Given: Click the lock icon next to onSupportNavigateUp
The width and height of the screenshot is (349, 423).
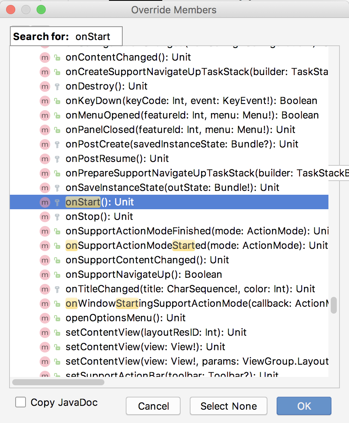Looking at the screenshot, I should 57,275.
